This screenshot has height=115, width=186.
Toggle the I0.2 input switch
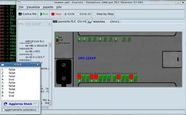coord(88,77)
